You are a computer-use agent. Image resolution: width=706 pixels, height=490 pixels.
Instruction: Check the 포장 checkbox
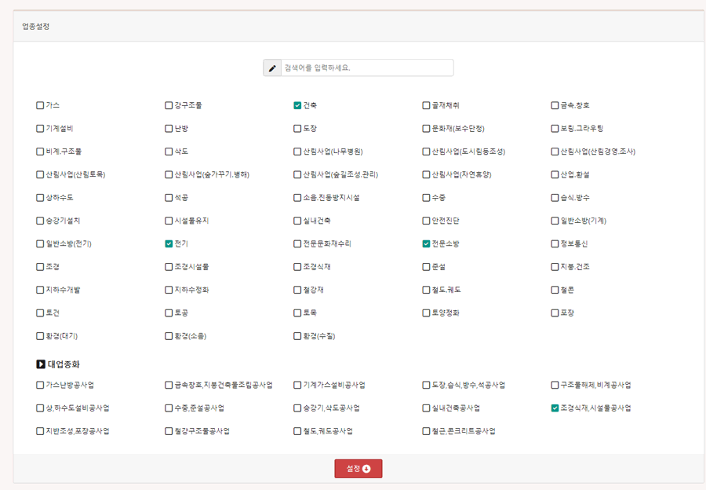(x=555, y=313)
